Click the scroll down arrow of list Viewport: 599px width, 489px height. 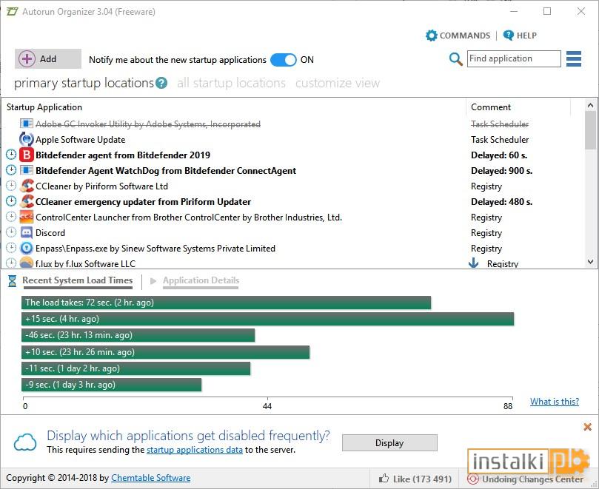590,262
